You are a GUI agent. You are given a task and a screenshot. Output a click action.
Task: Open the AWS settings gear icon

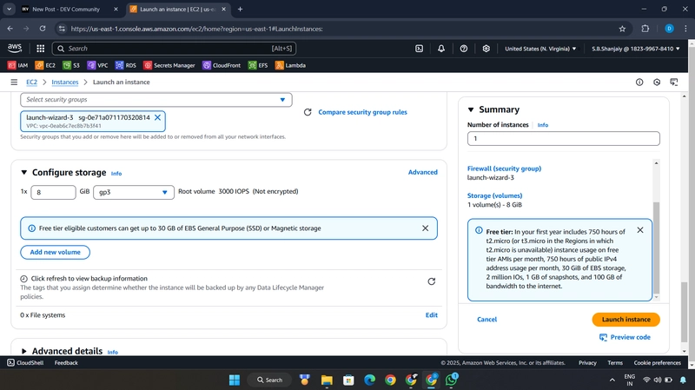pyautogui.click(x=486, y=49)
